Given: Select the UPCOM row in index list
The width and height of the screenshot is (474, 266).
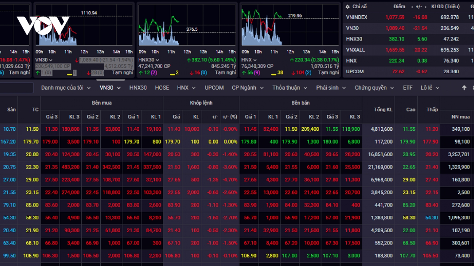Looking at the screenshot, I should tap(409, 72).
